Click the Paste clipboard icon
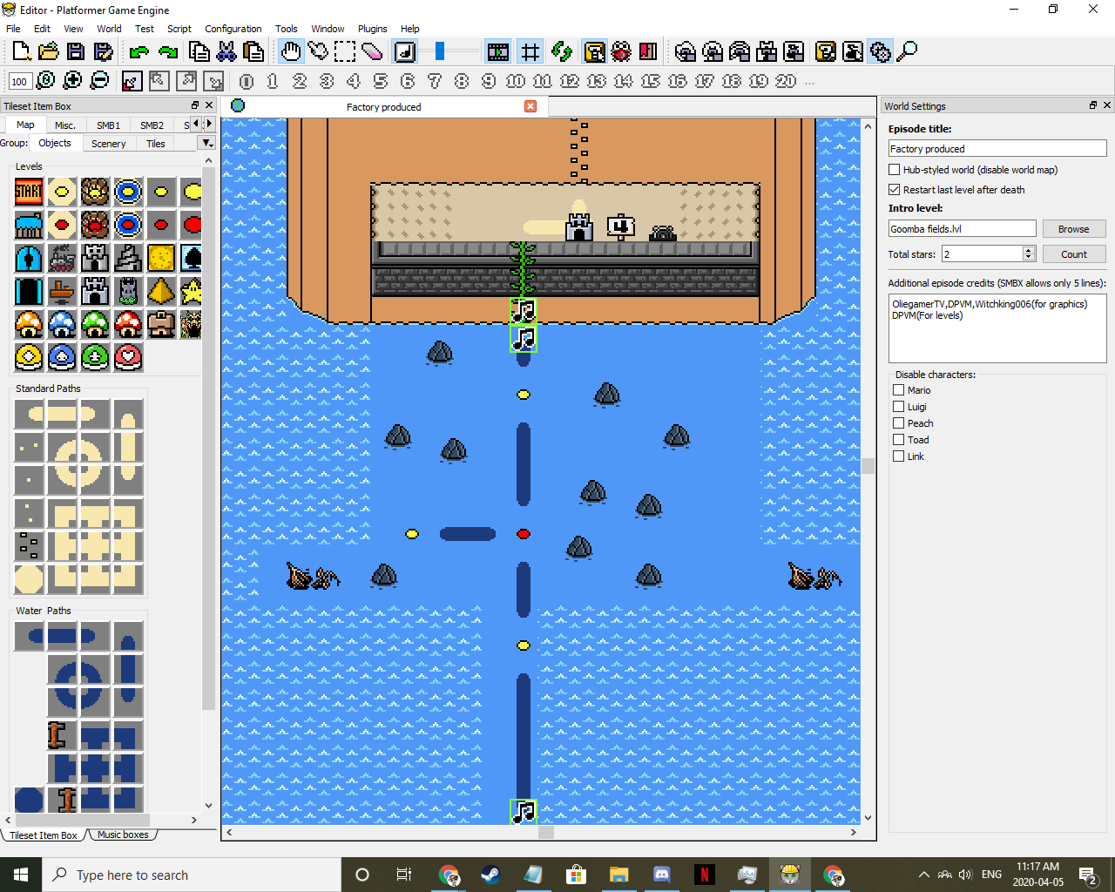 tap(253, 52)
